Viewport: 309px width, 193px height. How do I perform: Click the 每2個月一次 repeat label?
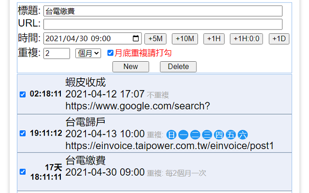[185, 174]
